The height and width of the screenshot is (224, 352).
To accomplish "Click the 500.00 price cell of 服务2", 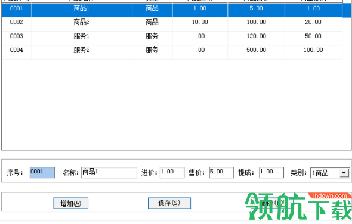I will (x=257, y=52).
